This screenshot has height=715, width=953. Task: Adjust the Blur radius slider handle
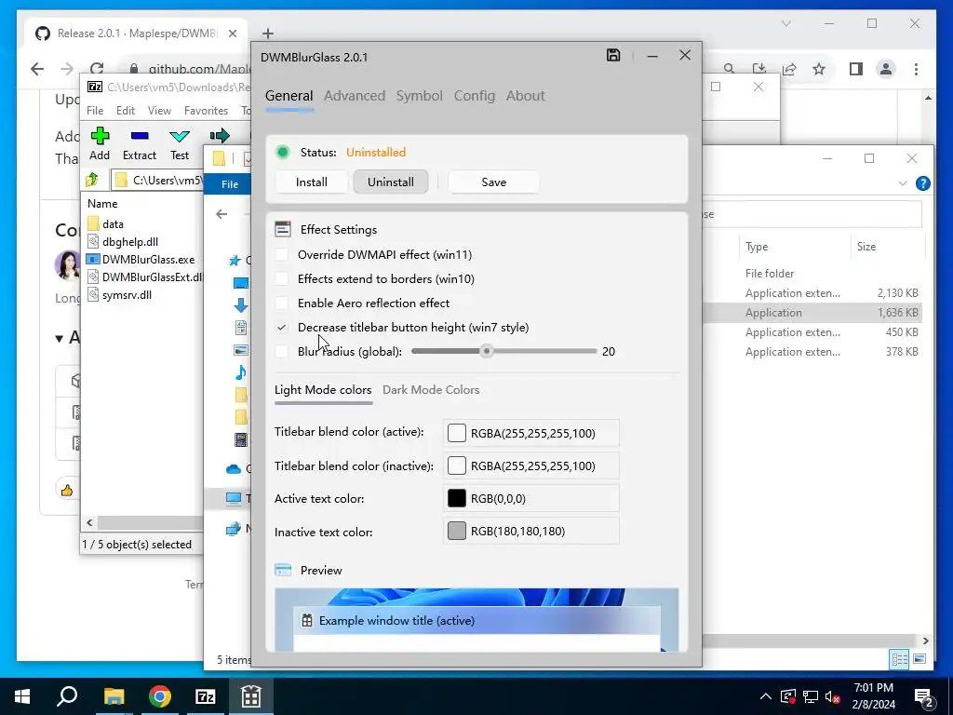486,351
